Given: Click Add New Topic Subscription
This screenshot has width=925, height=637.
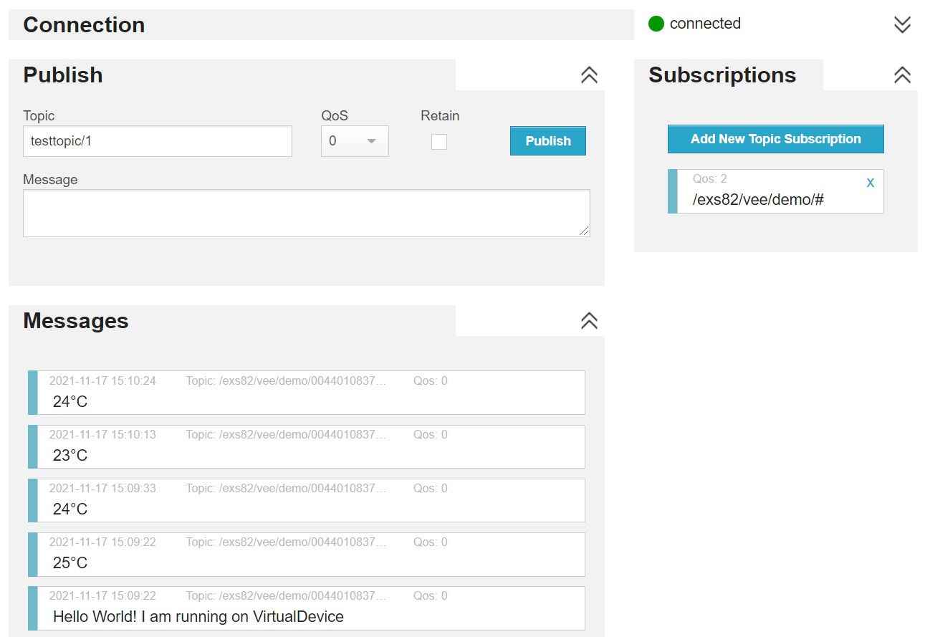Looking at the screenshot, I should click(x=776, y=139).
